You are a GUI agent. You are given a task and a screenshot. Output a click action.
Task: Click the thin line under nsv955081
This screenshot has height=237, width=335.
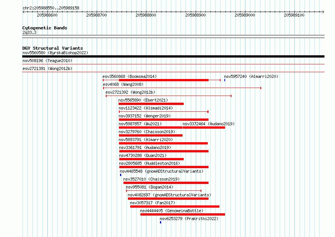click(x=164, y=191)
